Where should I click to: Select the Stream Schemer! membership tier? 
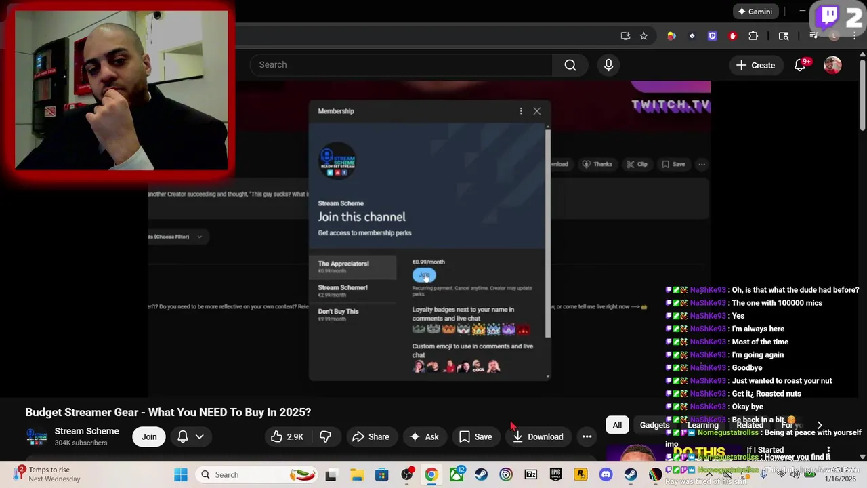[x=353, y=291]
